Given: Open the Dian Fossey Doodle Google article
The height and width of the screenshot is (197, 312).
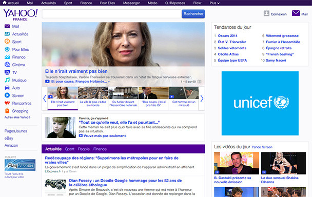Looking at the screenshot, I should [125, 183].
